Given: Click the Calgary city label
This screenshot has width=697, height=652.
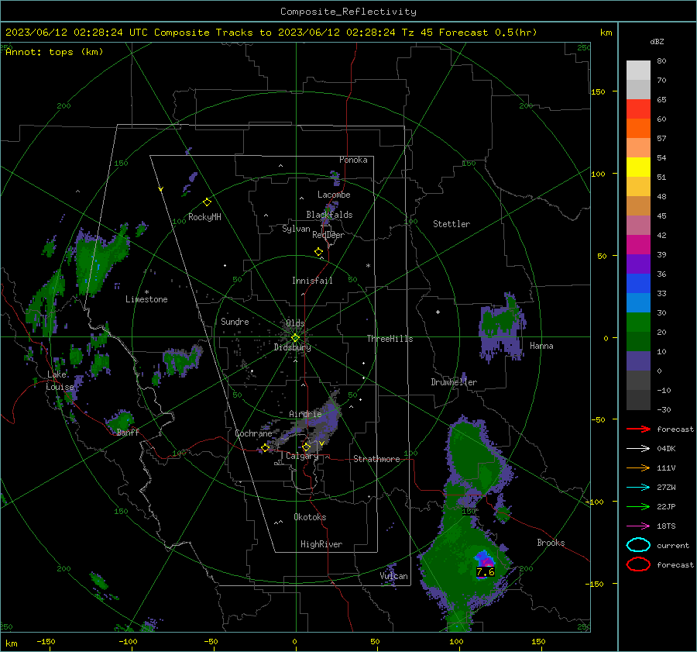Looking at the screenshot, I should (x=302, y=456).
